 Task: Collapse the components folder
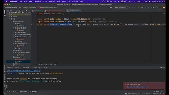11,21
